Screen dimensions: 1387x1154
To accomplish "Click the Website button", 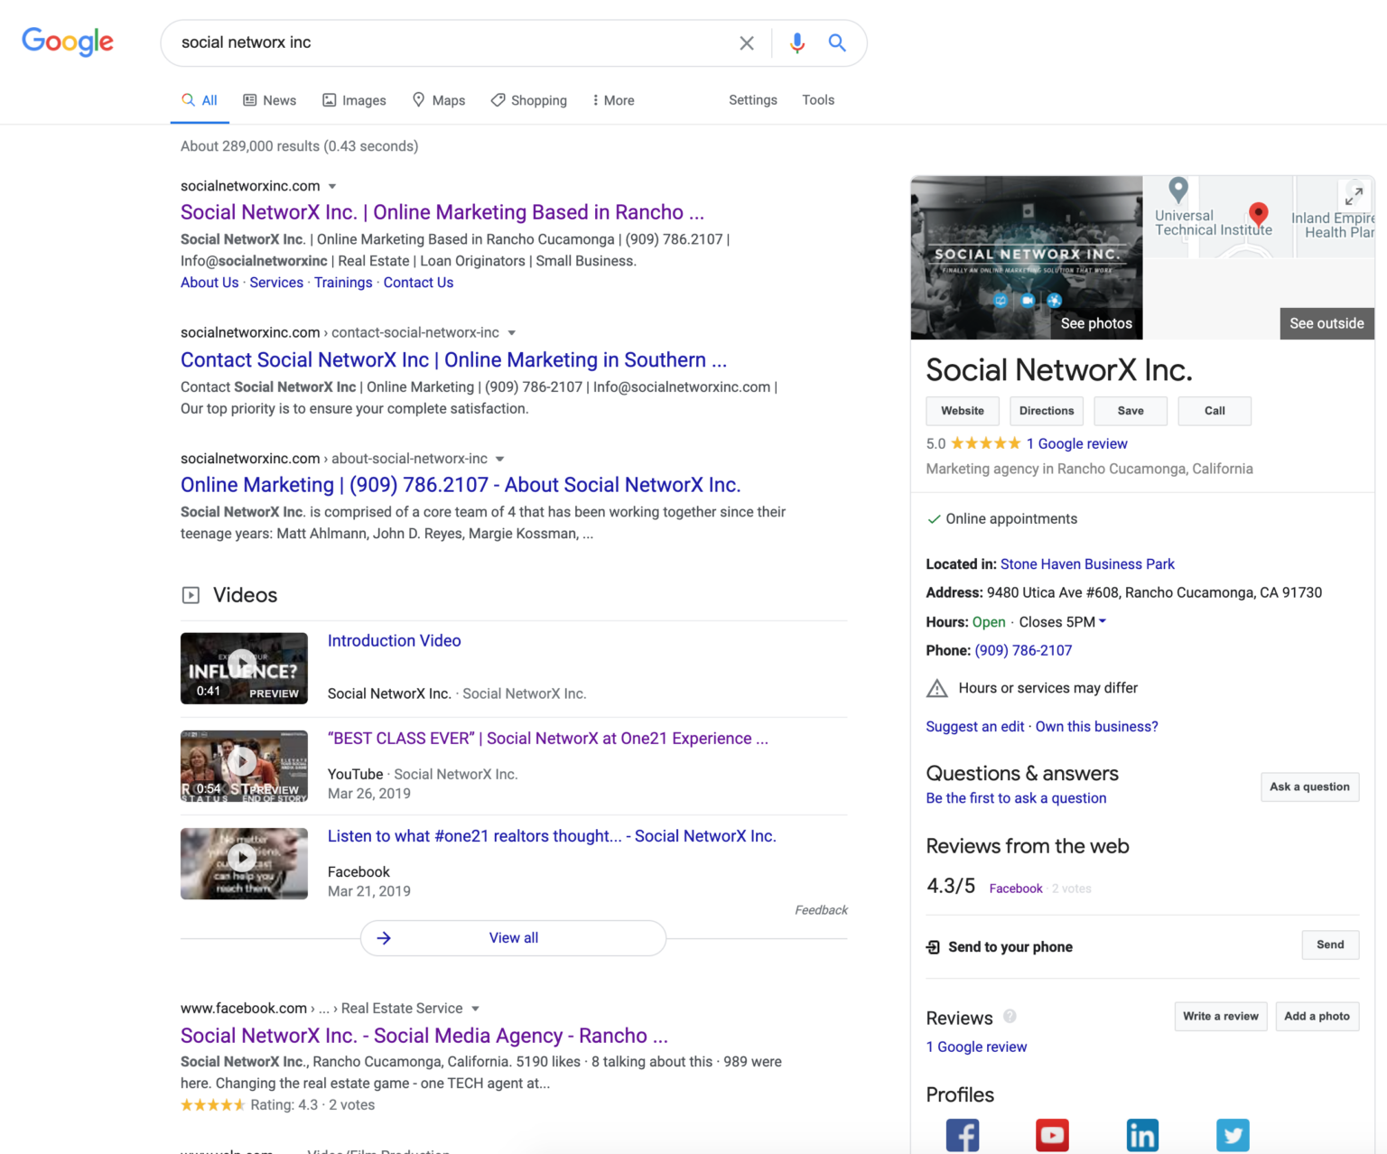I will [x=963, y=411].
